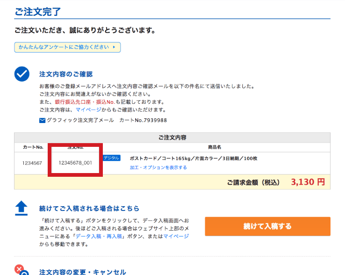Click the ポストカード product name text
345x275 pixels.
(193, 159)
